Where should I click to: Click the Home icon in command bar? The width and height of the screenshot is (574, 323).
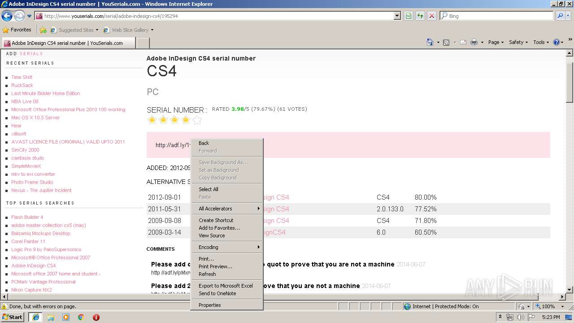coord(430,42)
